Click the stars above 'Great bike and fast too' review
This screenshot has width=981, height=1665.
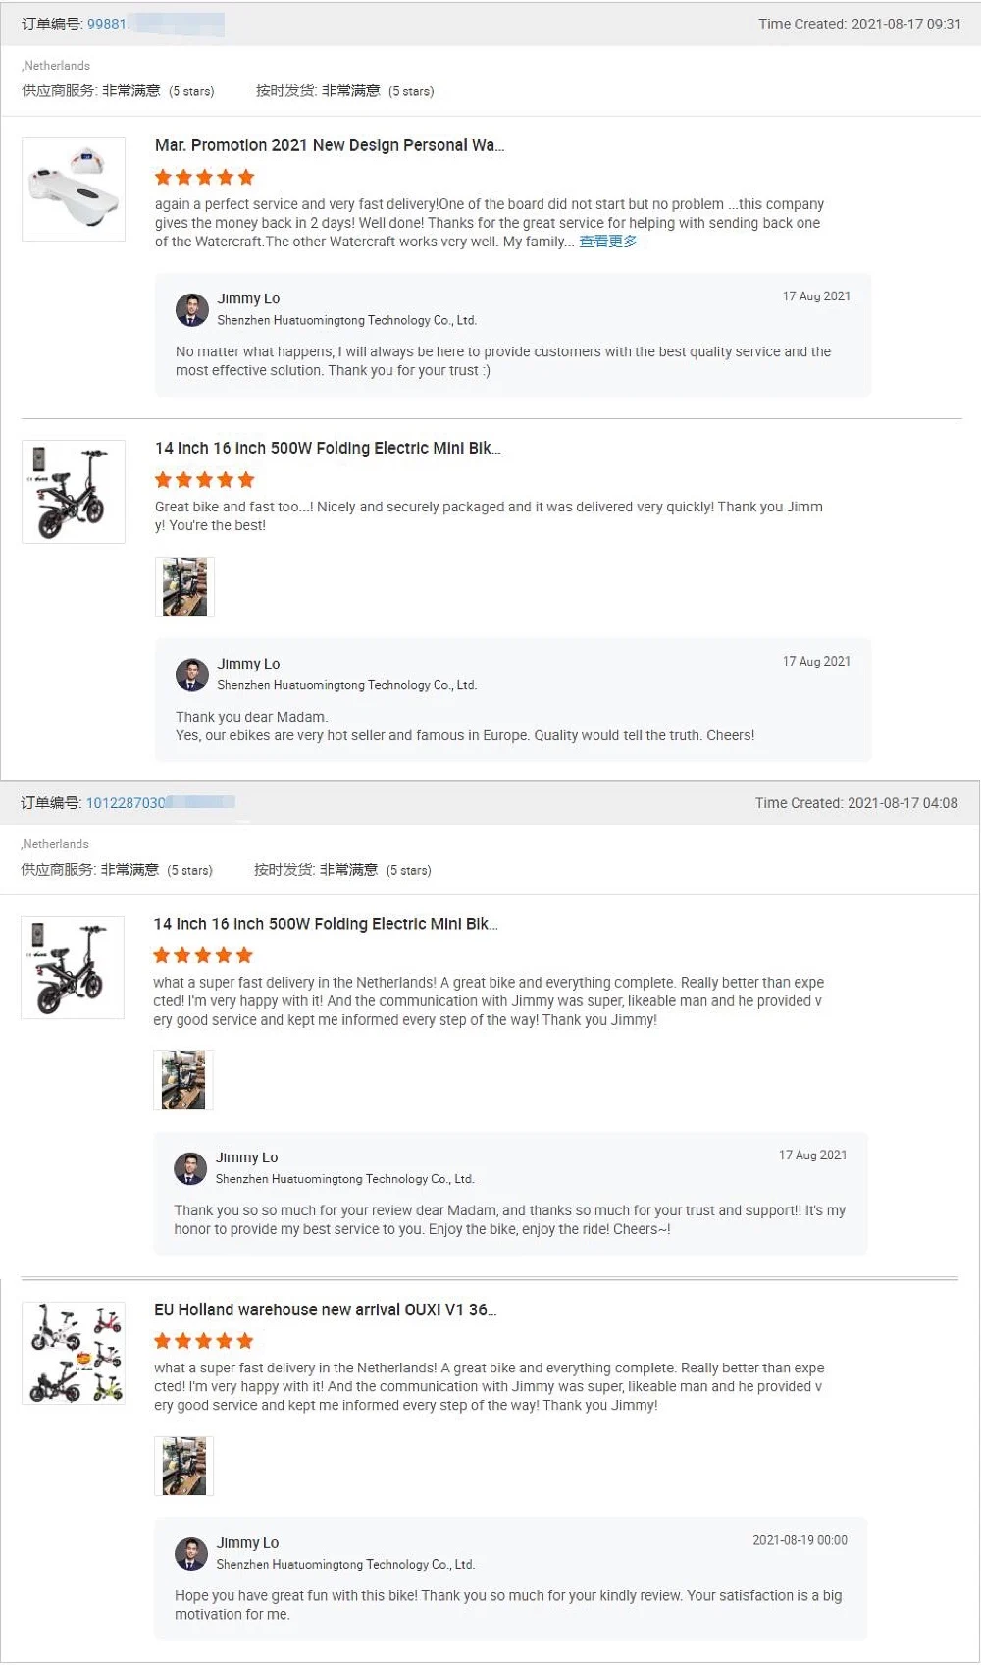pyautogui.click(x=204, y=480)
